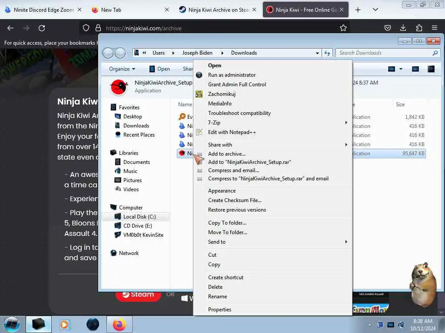Select Joseph Biden in the breadcrumb
Viewport: 445px width, 333px height.
(x=197, y=53)
